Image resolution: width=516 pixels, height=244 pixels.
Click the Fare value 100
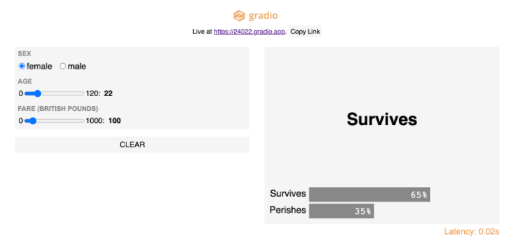pyautogui.click(x=114, y=121)
